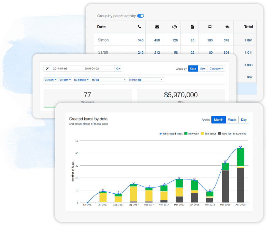Click the Sep 2017 chart bar

pyautogui.click(x=134, y=193)
